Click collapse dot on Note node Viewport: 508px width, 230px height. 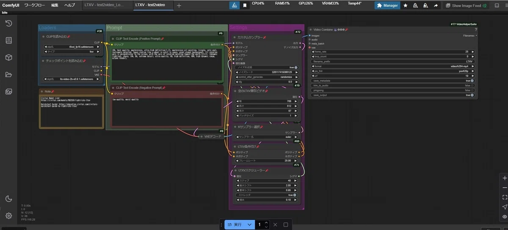point(41,91)
